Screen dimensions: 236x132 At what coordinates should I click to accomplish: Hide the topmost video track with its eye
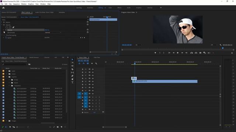(x=93, y=69)
